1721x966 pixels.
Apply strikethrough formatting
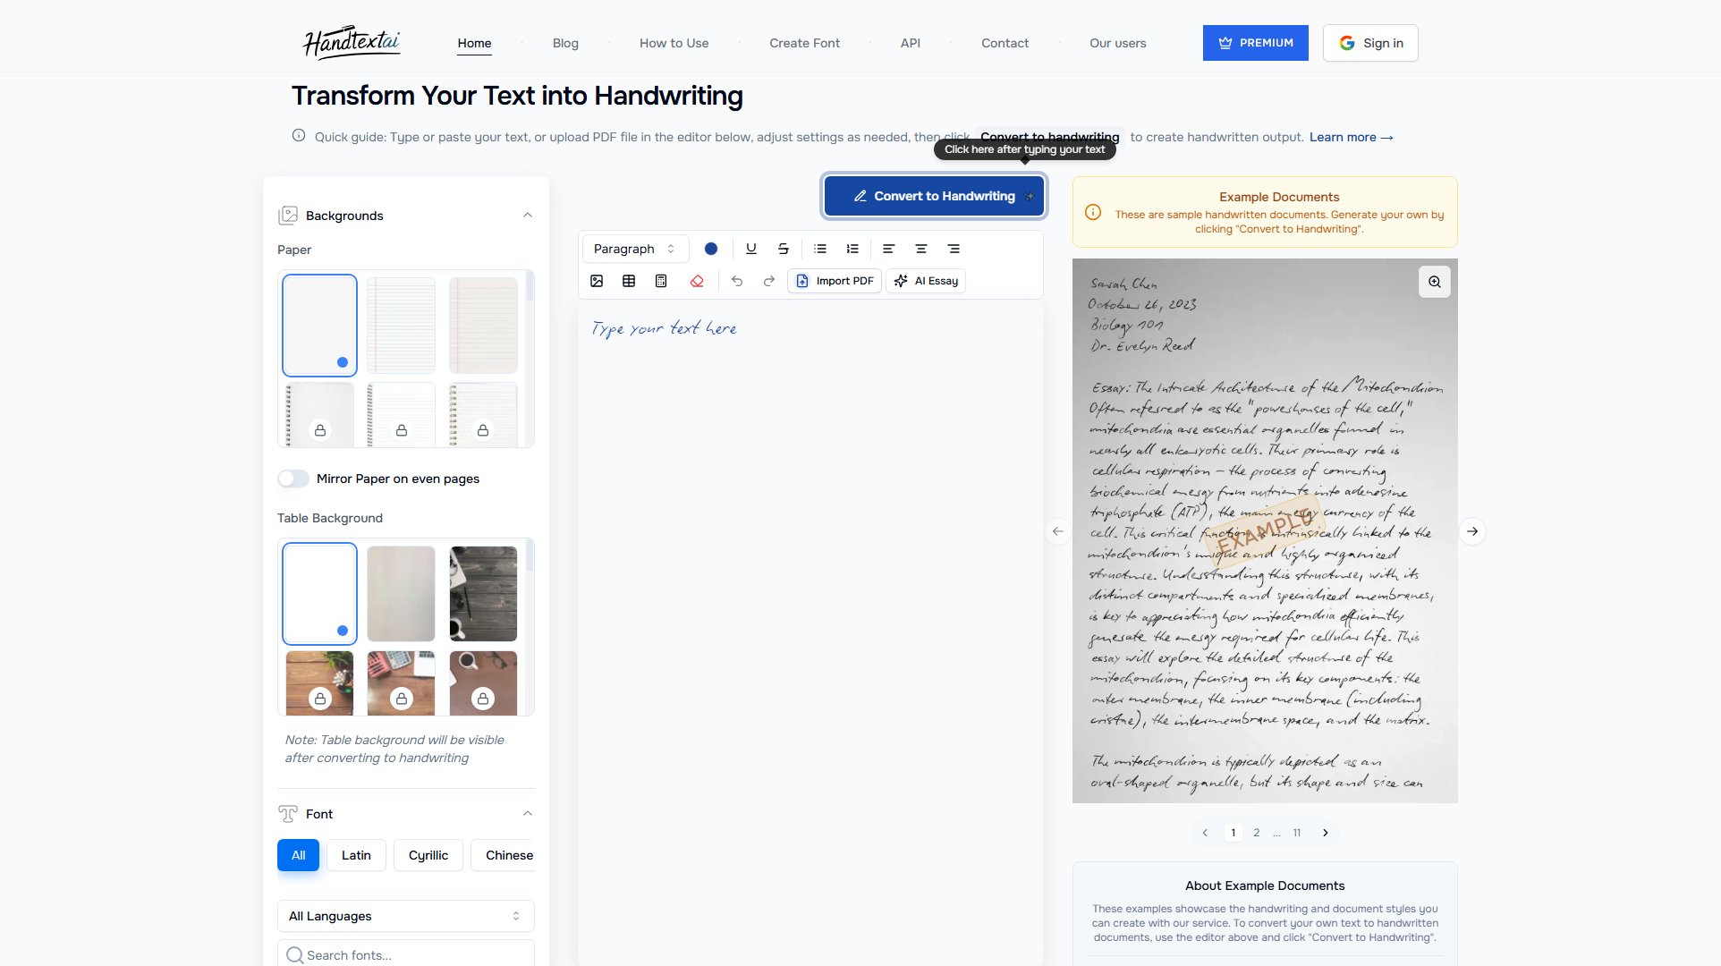pyautogui.click(x=783, y=249)
